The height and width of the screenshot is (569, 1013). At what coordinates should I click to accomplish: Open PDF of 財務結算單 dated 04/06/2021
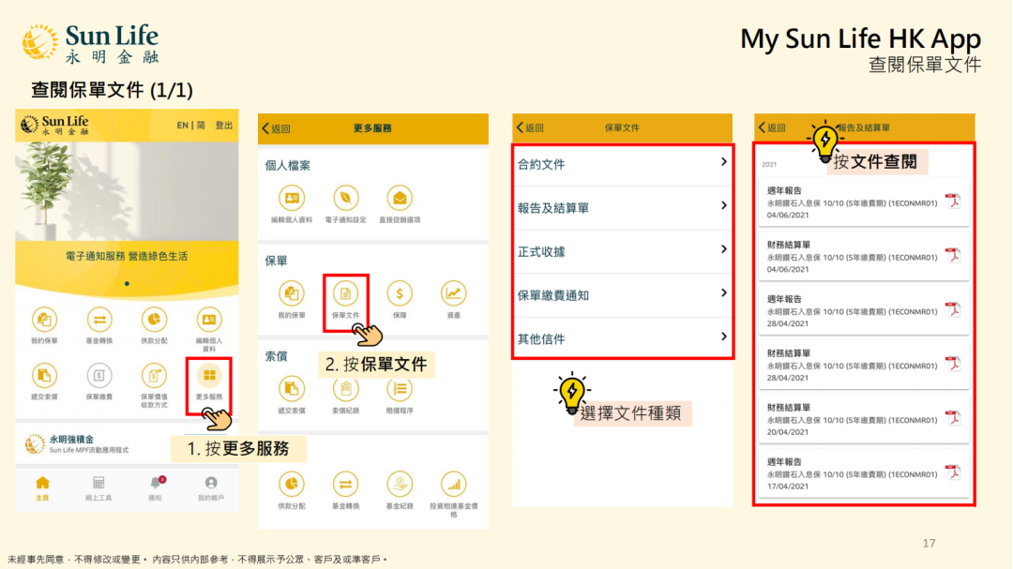[x=953, y=256]
